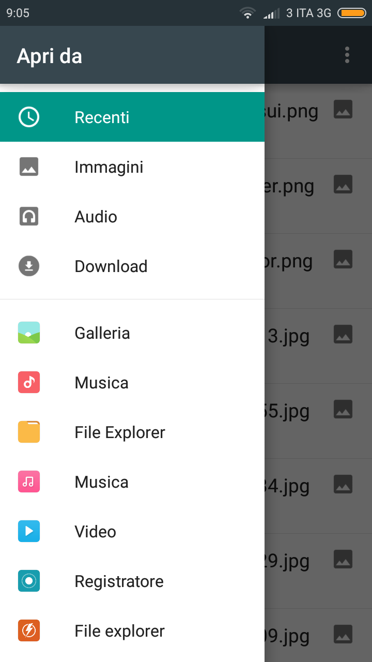Tap the Download arrow icon
The height and width of the screenshot is (662, 372).
(x=29, y=266)
